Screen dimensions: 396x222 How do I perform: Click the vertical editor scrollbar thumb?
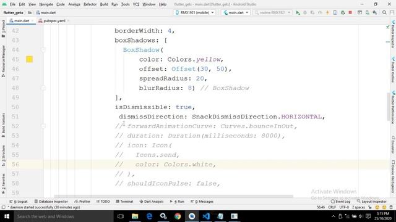389,107
